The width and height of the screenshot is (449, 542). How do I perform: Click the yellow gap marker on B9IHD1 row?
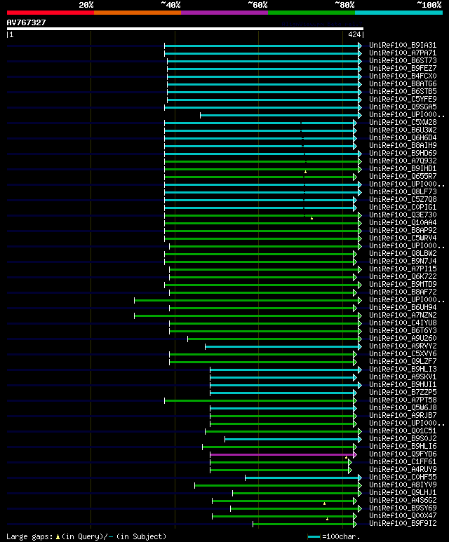tap(305, 172)
